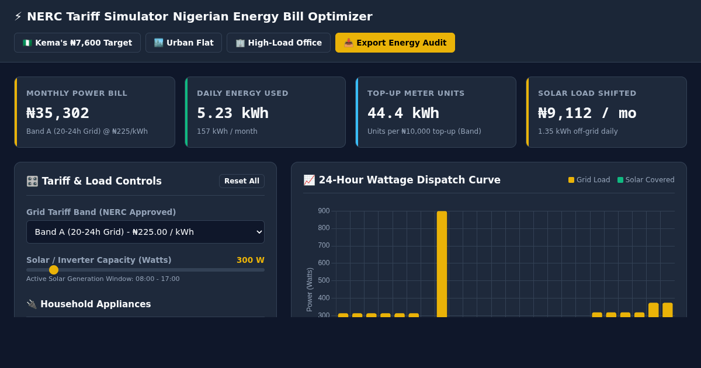Click the controls knob icon beside Tariff & Load Controls
Viewport: 701px width, 368px height.
(32, 181)
